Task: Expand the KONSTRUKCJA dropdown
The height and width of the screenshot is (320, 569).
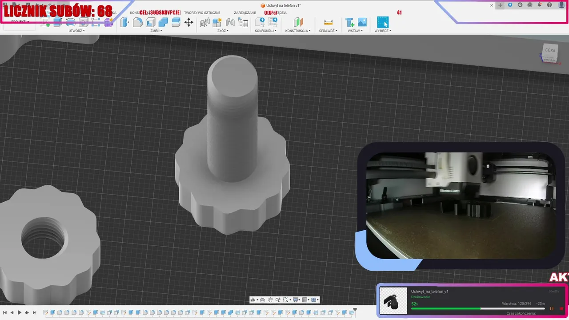Action: (298, 31)
